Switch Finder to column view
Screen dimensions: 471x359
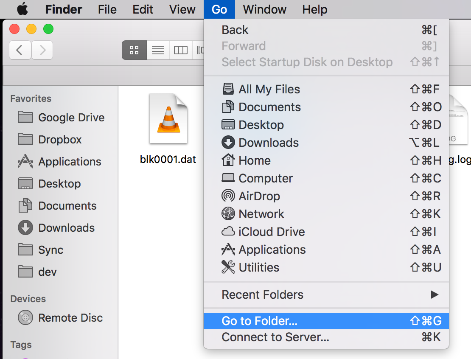click(181, 50)
